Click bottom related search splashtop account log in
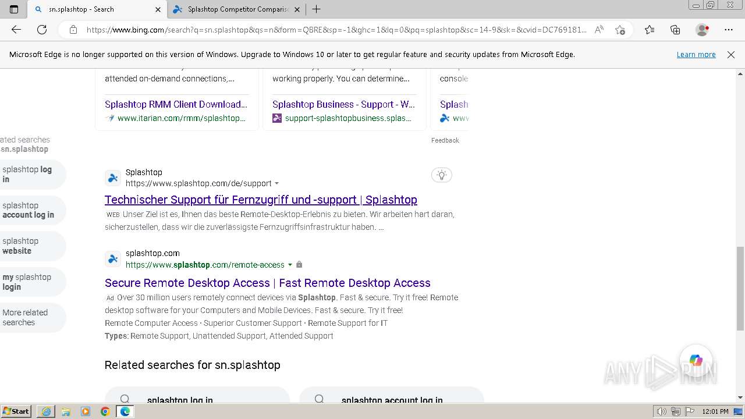This screenshot has height=419, width=745. point(391,395)
